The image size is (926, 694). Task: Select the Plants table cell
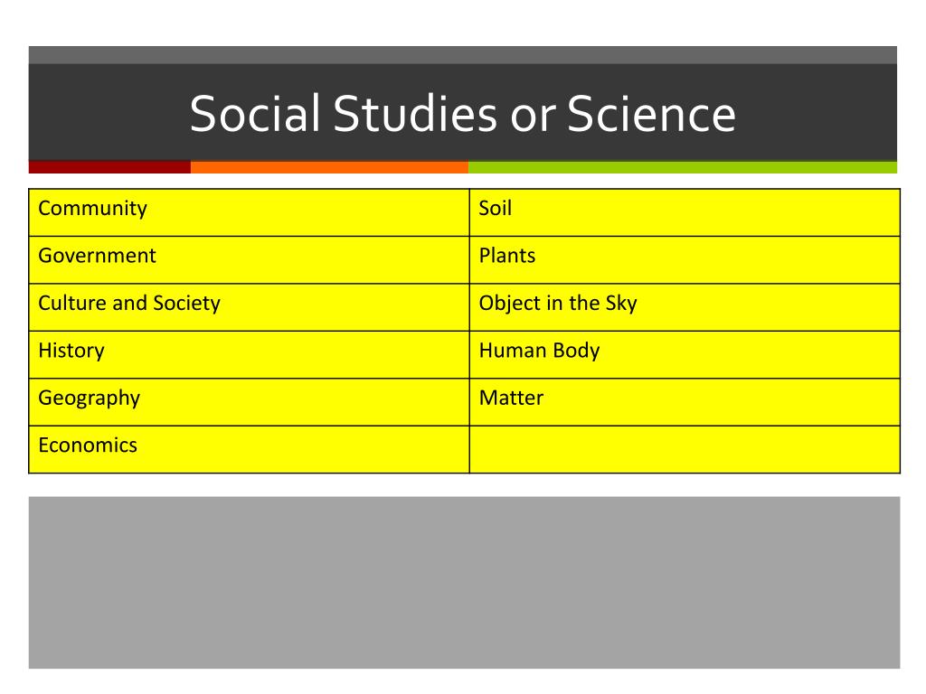point(685,260)
